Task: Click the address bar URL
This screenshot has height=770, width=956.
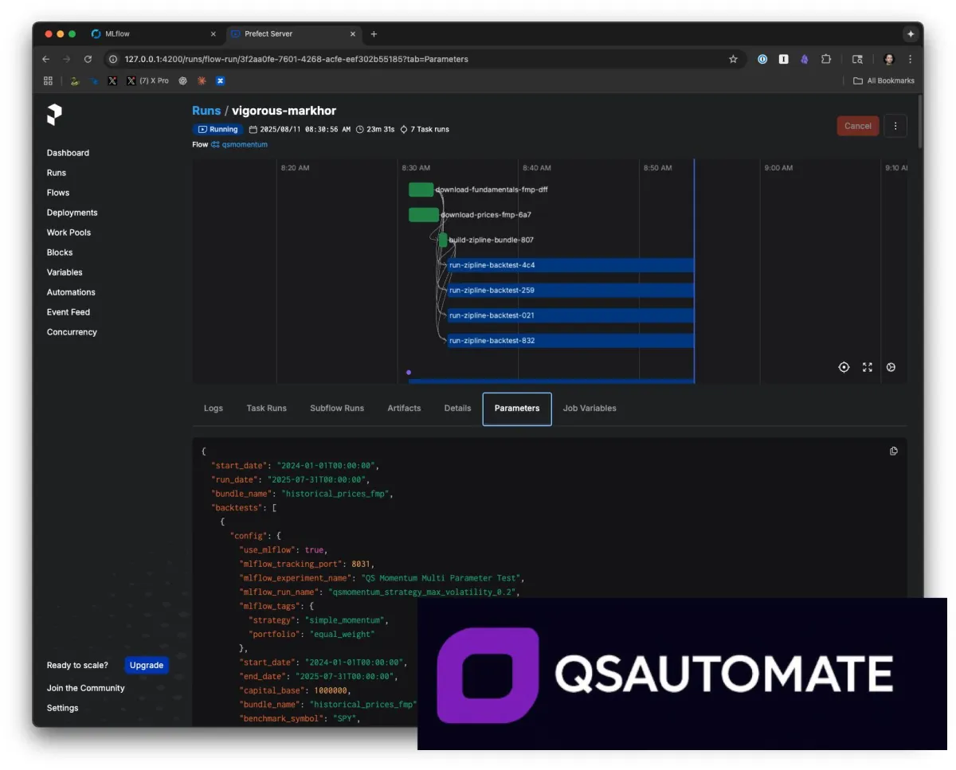Action: coord(296,59)
